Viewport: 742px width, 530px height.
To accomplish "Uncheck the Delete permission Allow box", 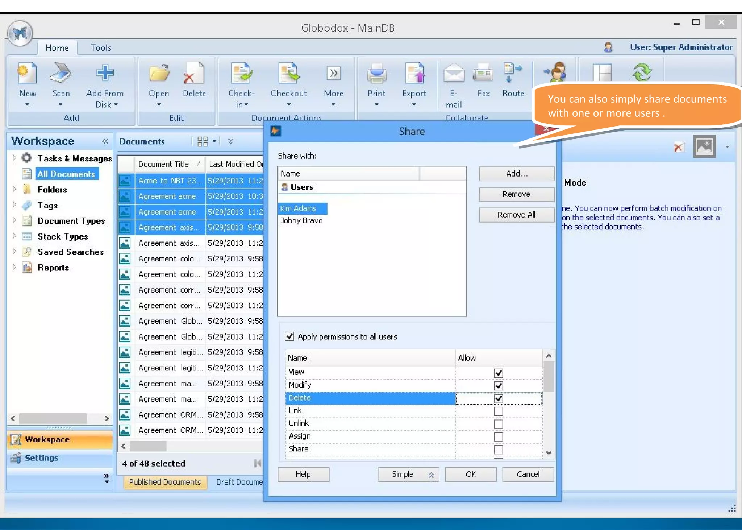I will [498, 398].
